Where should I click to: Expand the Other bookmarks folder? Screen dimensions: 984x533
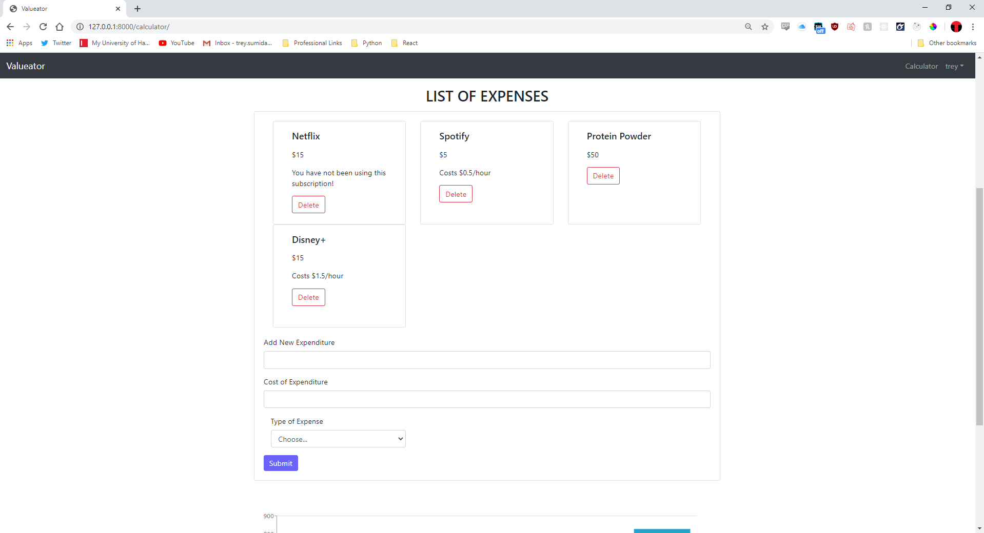pos(947,43)
